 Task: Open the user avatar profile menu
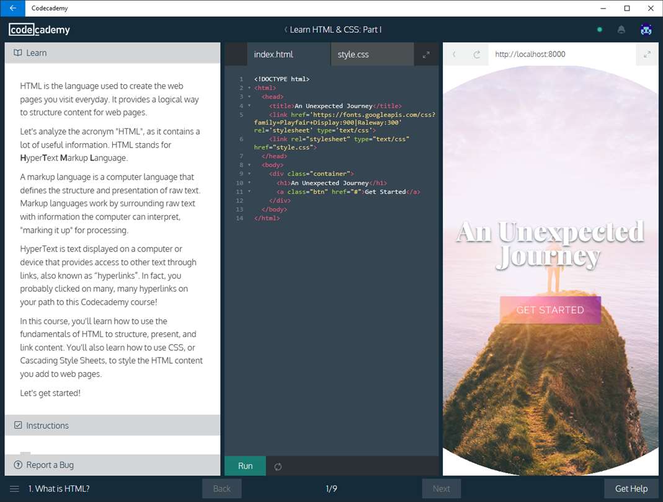tap(646, 30)
